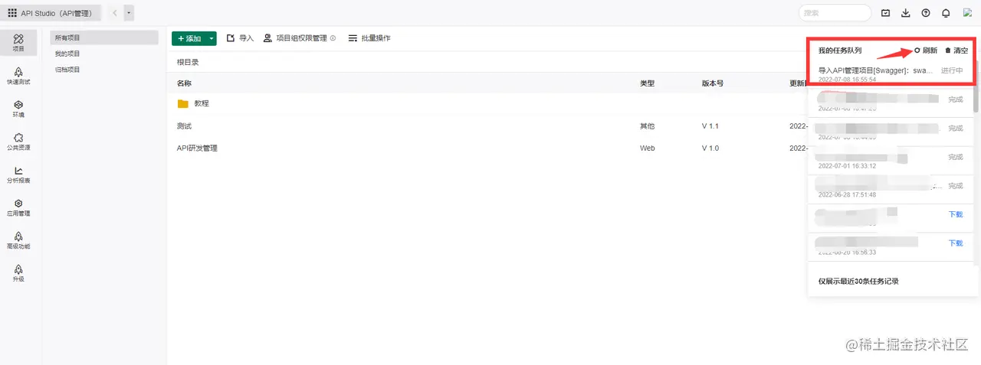Focus the 搜索 search field
The height and width of the screenshot is (365, 981).
(x=835, y=13)
